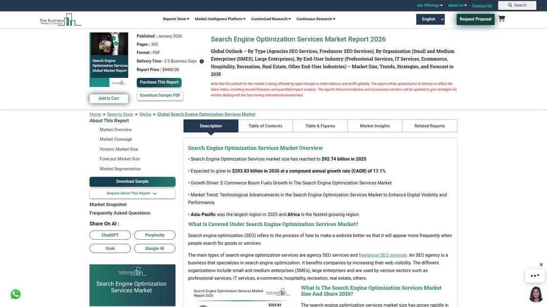Image resolution: width=547 pixels, height=307 pixels.
Task: Click 'Published : January 2026' text
Action: (x=159, y=36)
